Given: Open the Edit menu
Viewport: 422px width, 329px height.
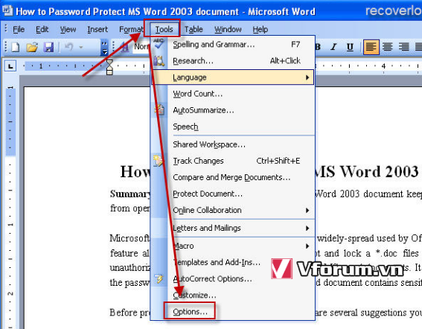Looking at the screenshot, I should click(42, 29).
